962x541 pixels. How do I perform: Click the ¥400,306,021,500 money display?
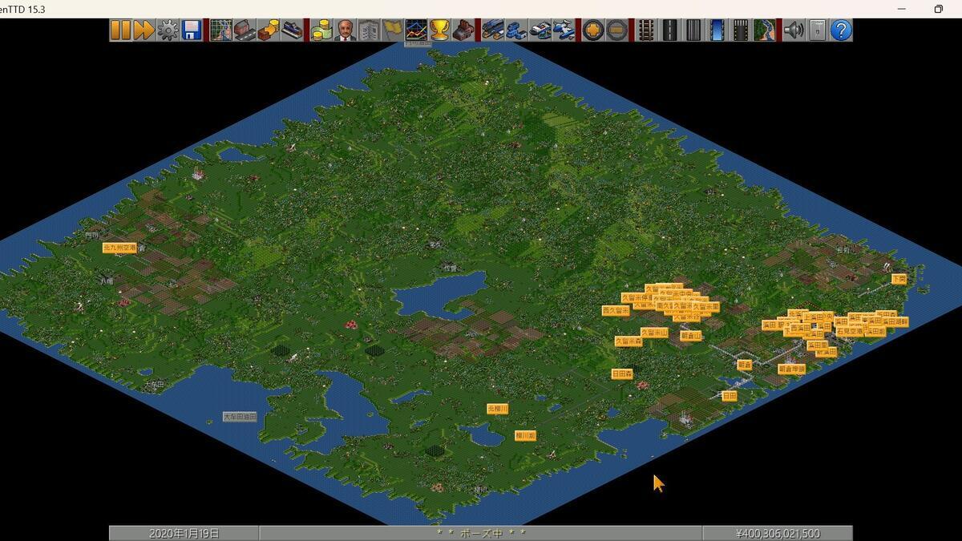click(x=778, y=533)
